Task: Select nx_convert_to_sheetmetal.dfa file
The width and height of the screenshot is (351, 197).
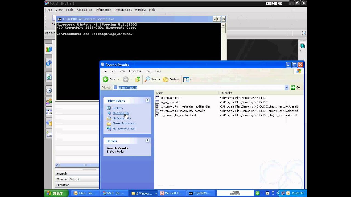Action: click(x=179, y=115)
